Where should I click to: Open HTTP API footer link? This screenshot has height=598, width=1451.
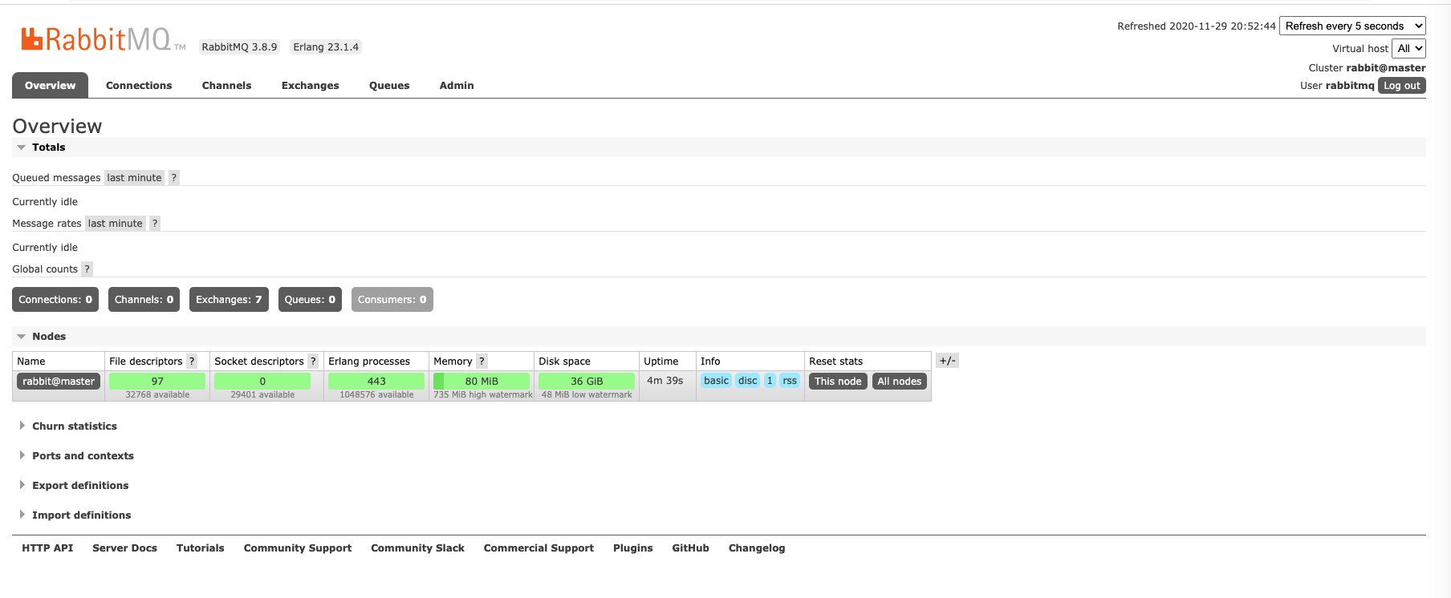click(47, 548)
